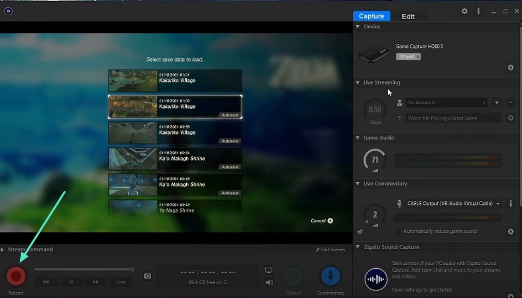Collapse the Live Streaming section
This screenshot has width=522, height=298.
357,83
